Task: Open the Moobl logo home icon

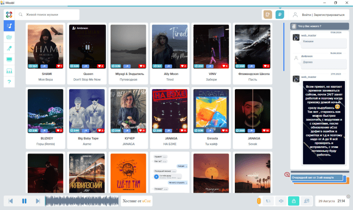Action: click(x=9, y=15)
